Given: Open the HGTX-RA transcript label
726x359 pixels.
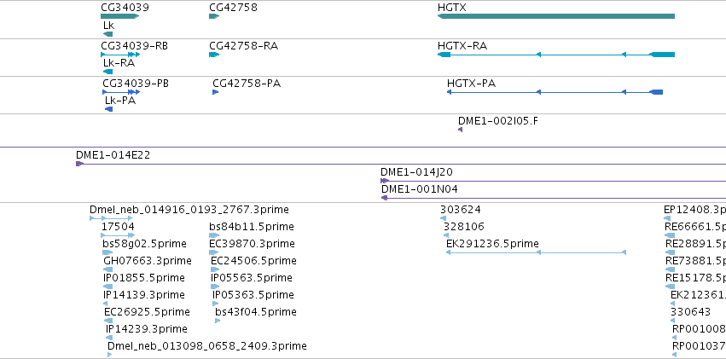Looking at the screenshot, I should (x=462, y=46).
